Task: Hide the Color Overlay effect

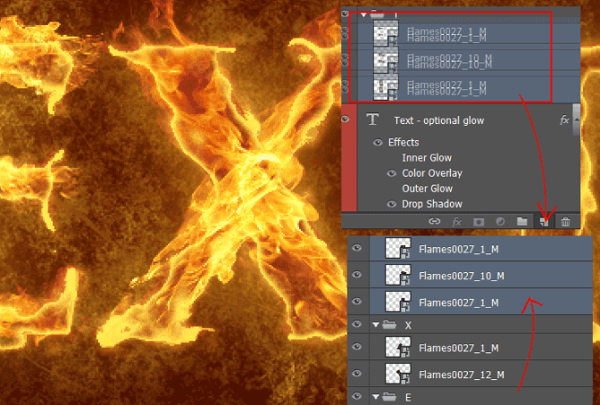Action: 393,173
